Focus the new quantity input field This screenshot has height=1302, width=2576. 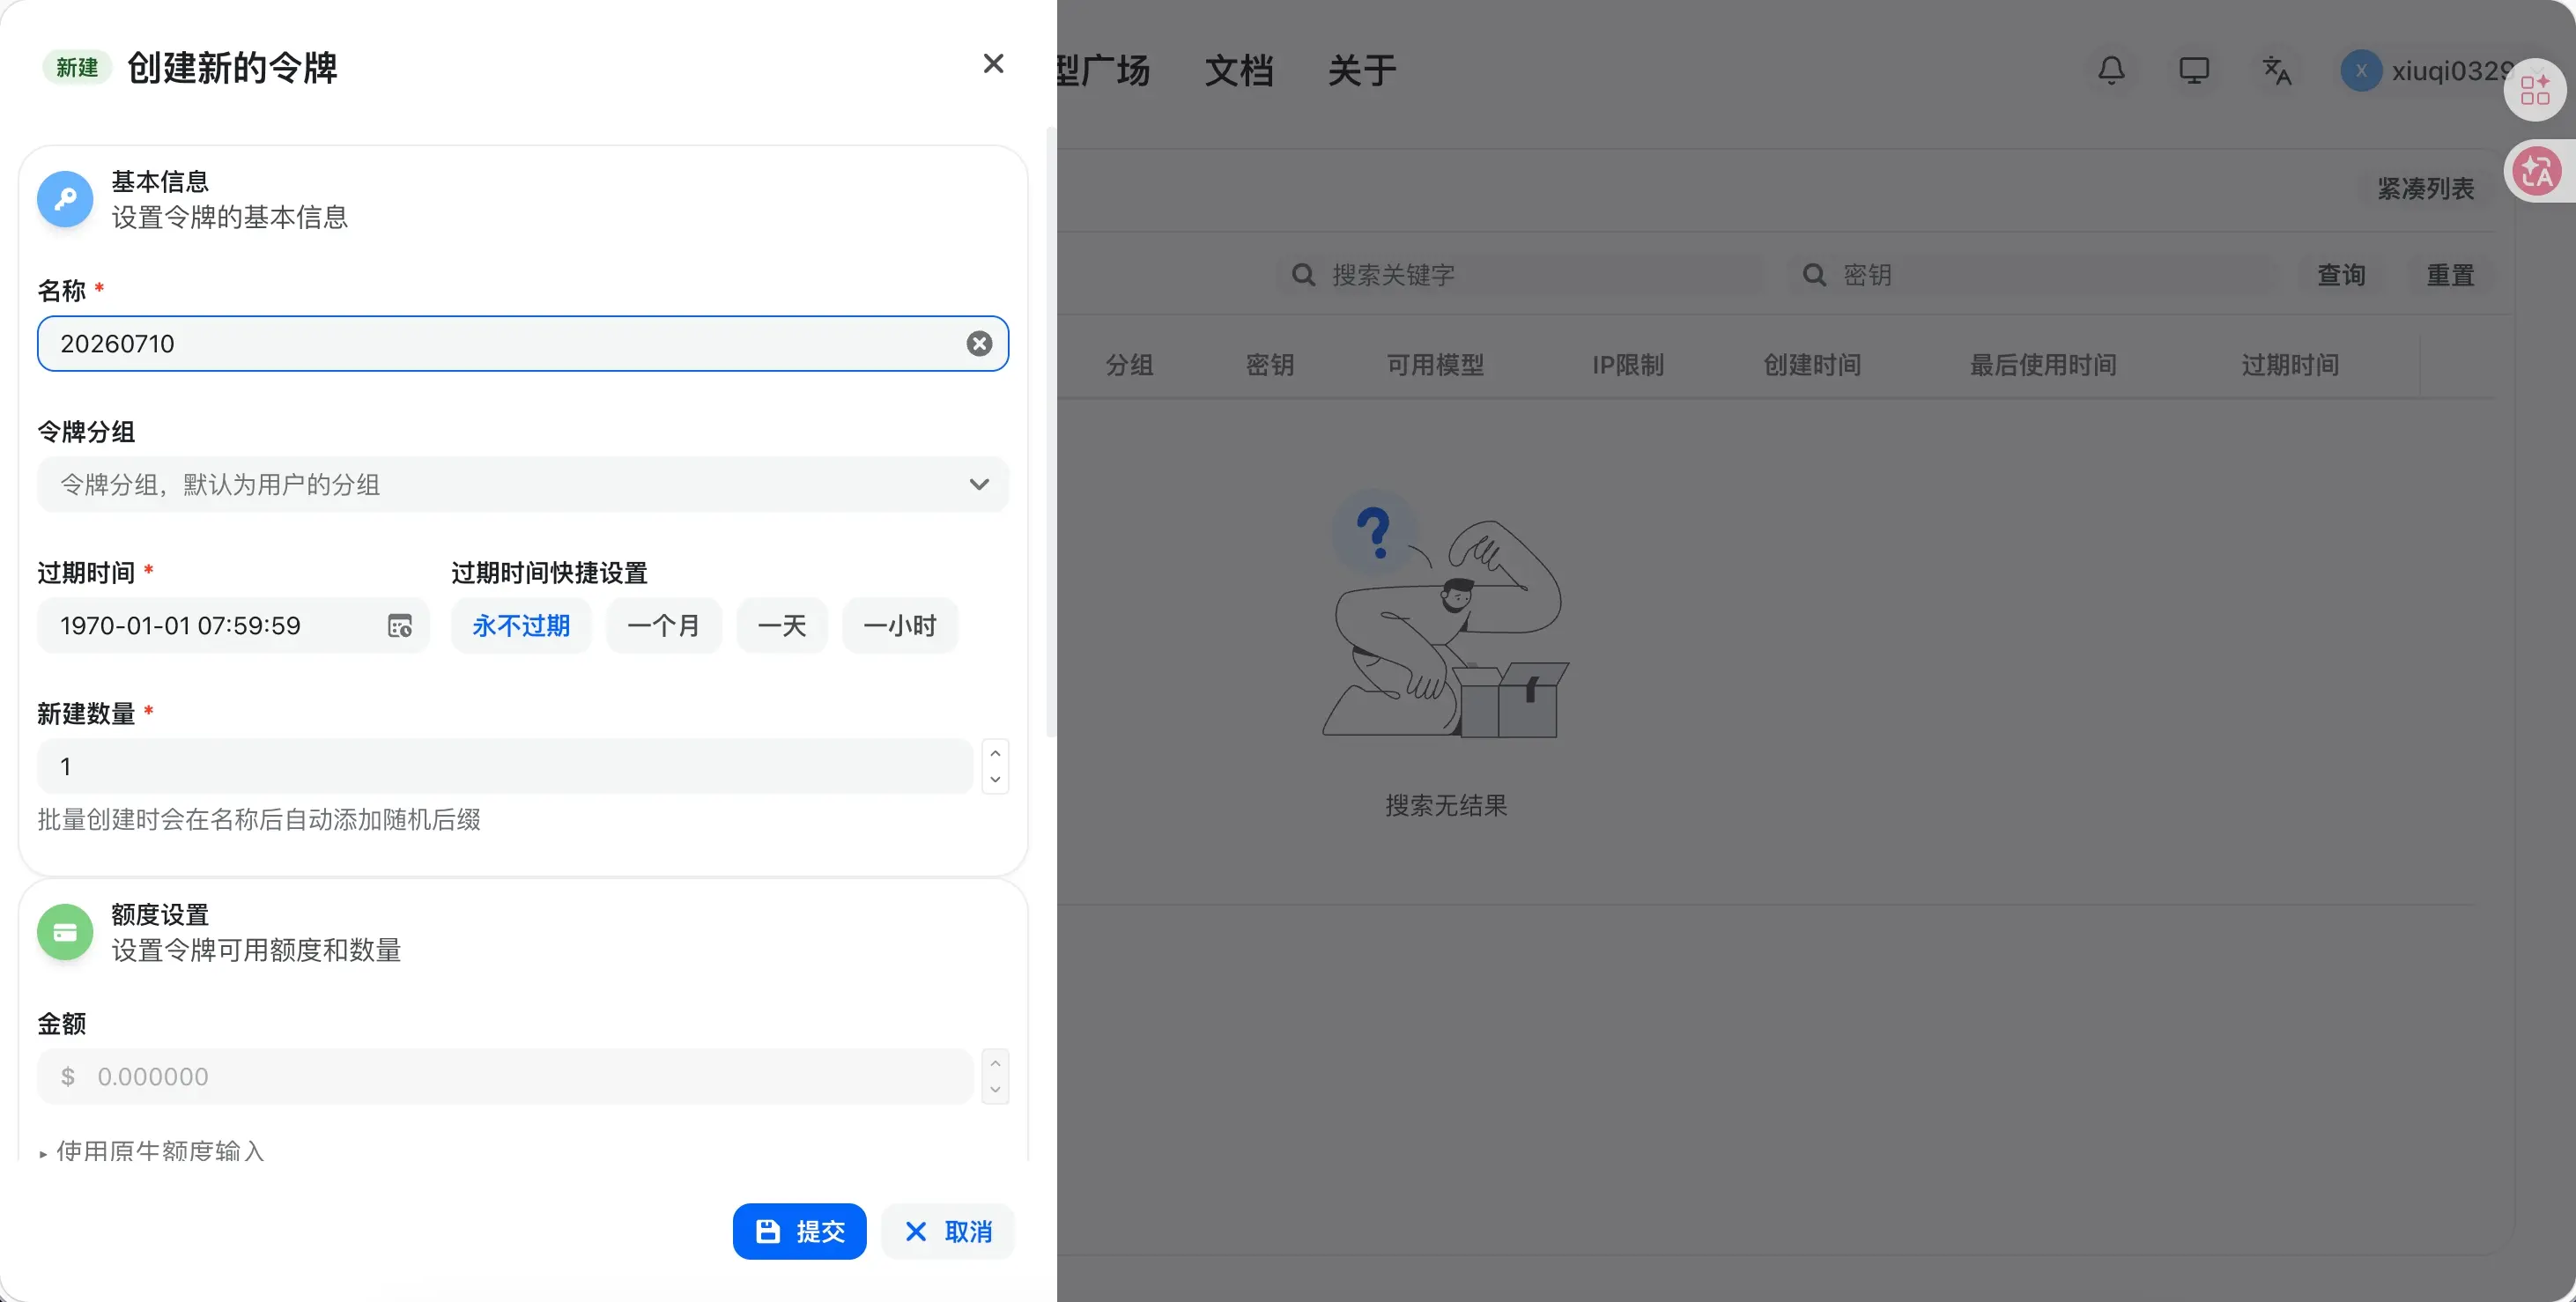coord(505,766)
